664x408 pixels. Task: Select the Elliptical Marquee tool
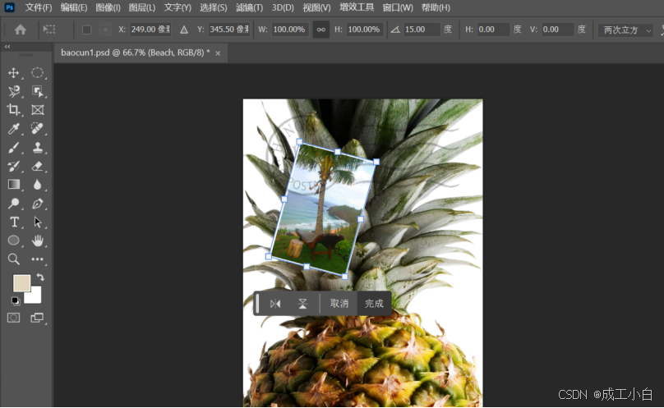point(37,73)
